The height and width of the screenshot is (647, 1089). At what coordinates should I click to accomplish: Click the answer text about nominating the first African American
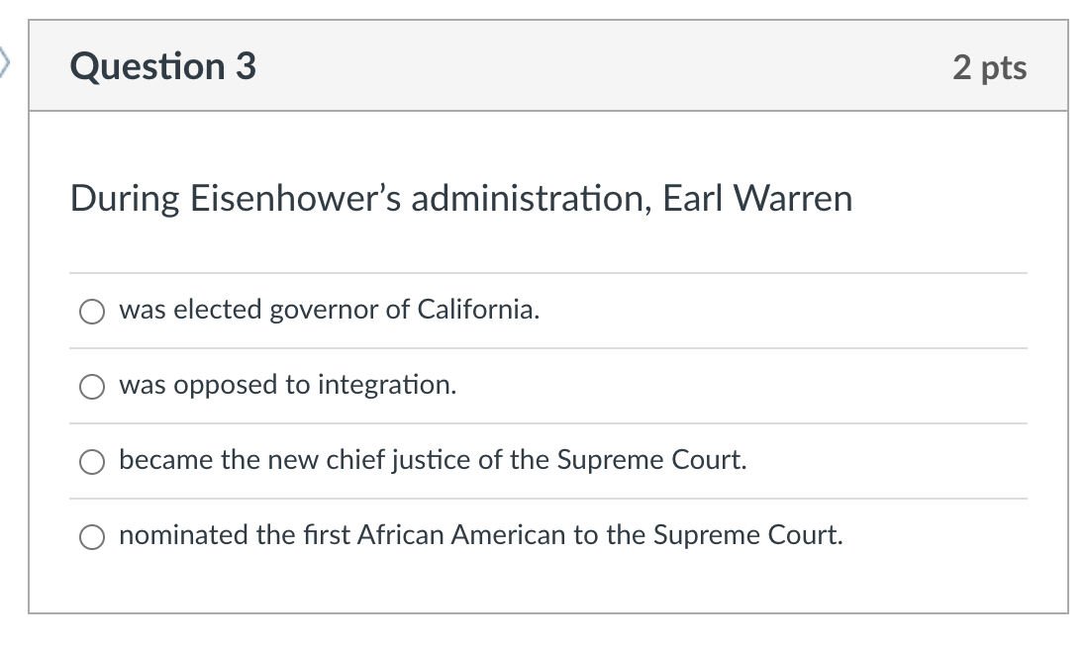[480, 534]
